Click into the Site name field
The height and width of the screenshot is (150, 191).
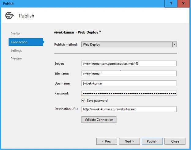(129, 74)
